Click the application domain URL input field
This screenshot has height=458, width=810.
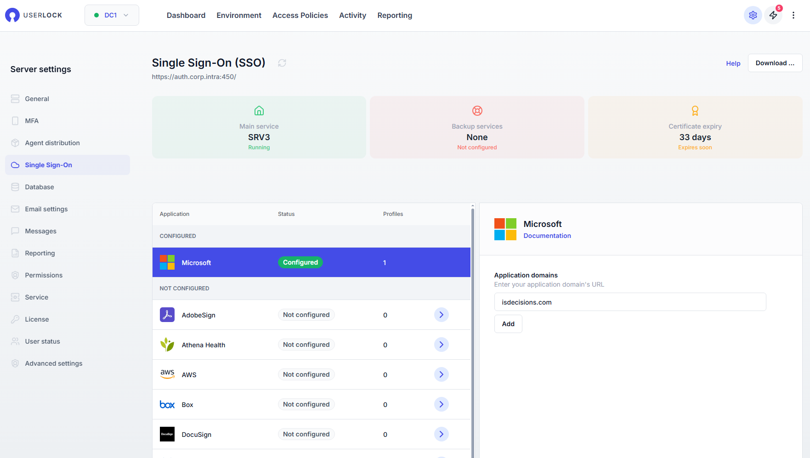tap(629, 302)
